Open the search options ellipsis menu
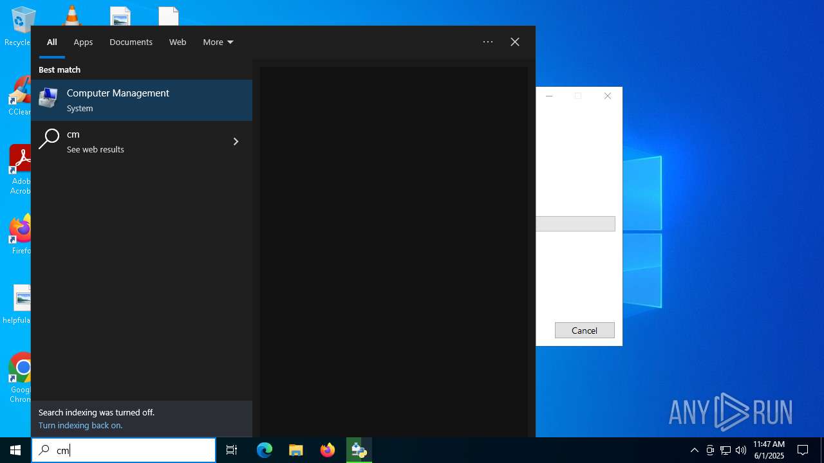The height and width of the screenshot is (463, 824). tap(488, 42)
